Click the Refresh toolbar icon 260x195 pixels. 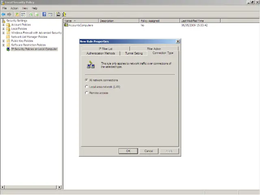pos(31,14)
